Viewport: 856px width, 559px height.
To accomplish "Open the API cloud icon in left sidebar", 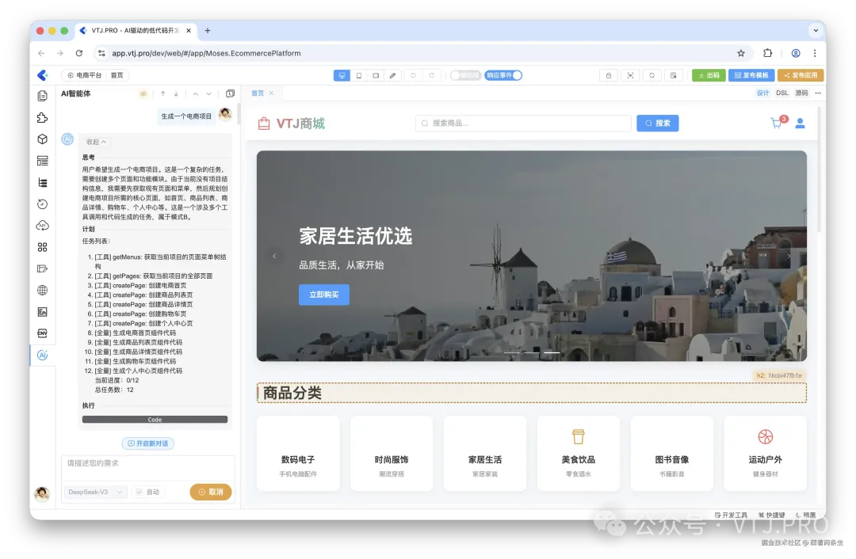I will coord(42,225).
